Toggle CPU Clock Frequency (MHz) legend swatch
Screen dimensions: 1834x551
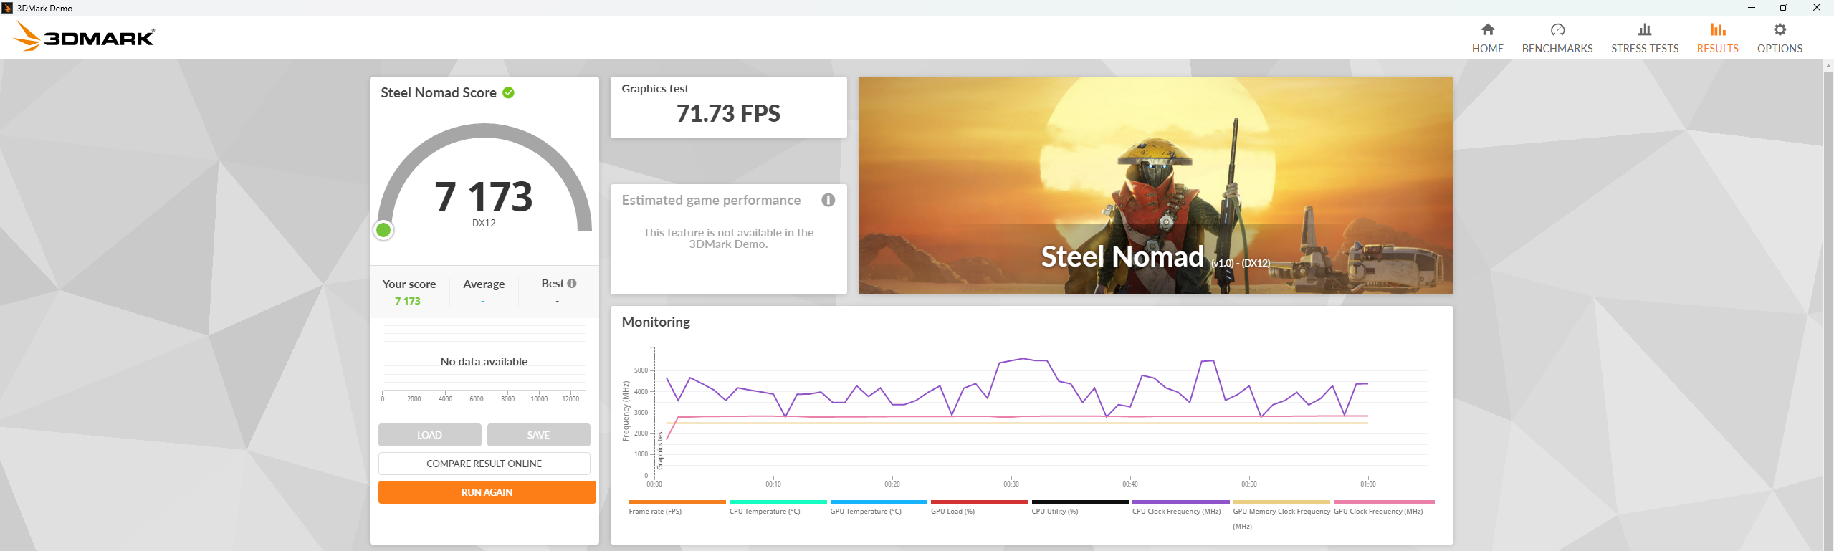1181,502
